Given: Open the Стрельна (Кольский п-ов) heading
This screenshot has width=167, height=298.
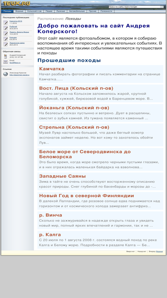Looking at the screenshot, I should [74, 127].
